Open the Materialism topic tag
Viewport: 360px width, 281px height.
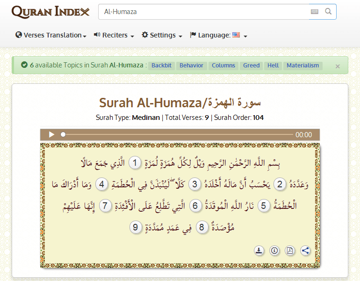(302, 66)
